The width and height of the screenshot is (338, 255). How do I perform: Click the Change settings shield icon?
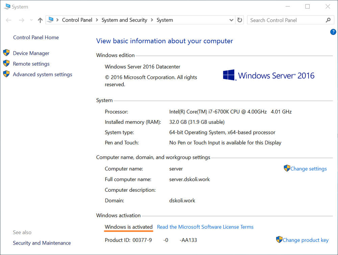tap(287, 168)
